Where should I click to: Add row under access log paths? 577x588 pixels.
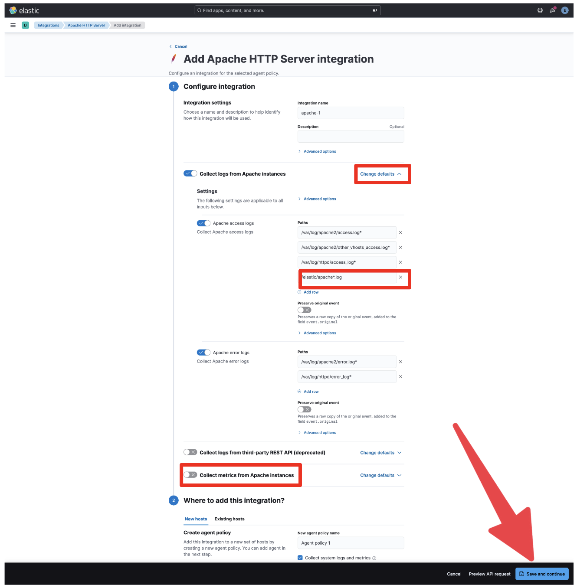308,292
